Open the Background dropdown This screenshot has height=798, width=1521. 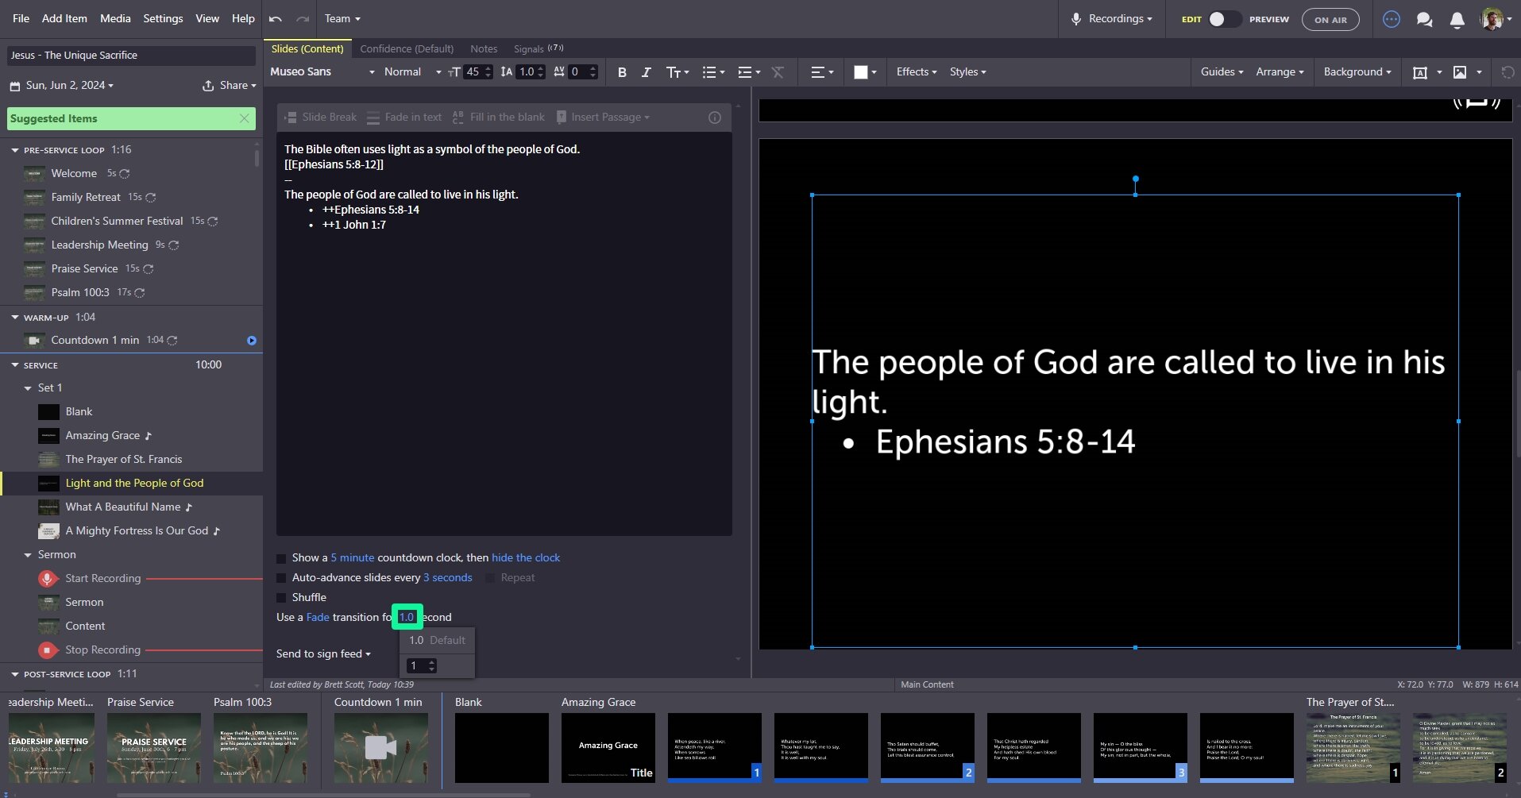(1357, 72)
